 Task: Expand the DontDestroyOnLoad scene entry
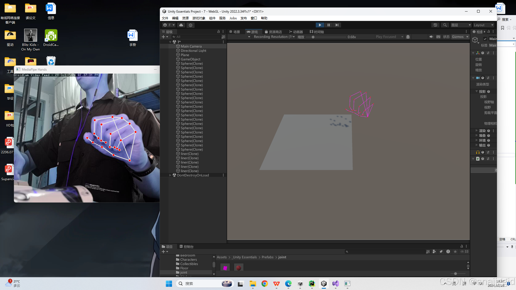170,175
